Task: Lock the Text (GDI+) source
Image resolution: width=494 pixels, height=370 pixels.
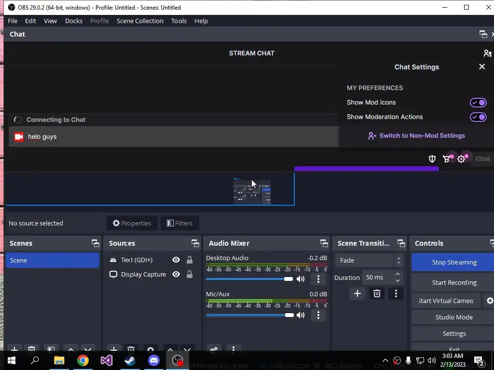Action: (x=189, y=260)
